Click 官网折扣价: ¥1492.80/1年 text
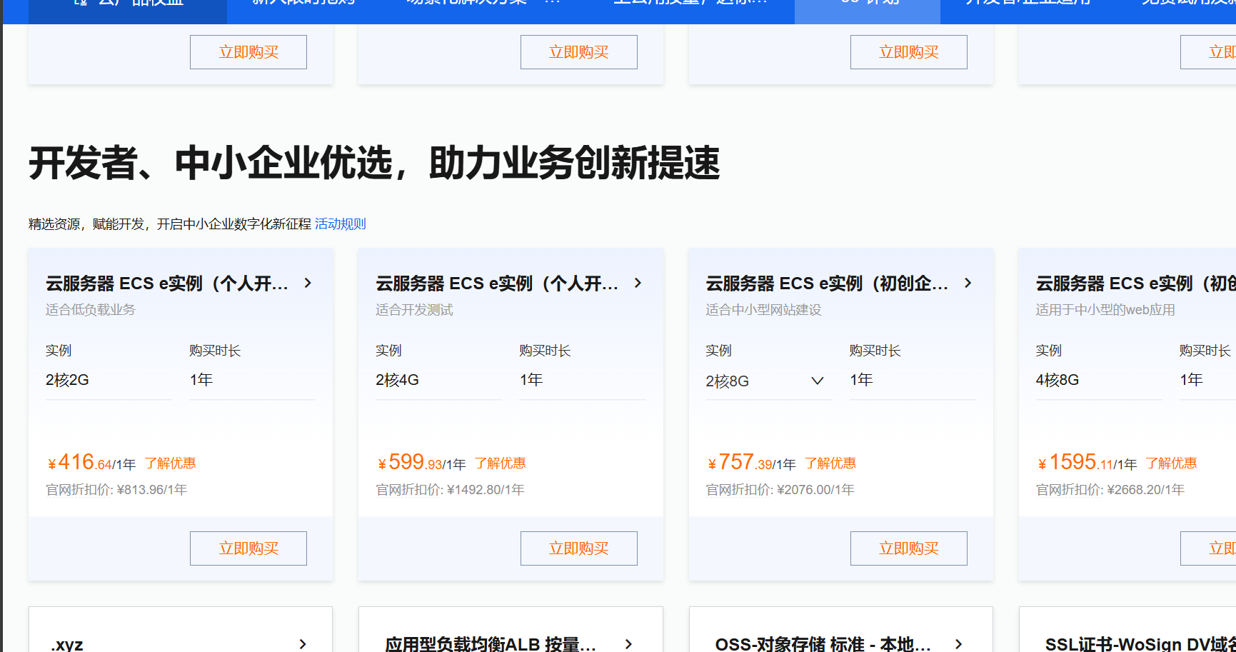Screen dimensions: 1236x652 coord(450,490)
